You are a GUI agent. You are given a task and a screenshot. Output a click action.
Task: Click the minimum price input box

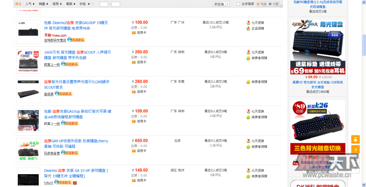(x=104, y=4)
